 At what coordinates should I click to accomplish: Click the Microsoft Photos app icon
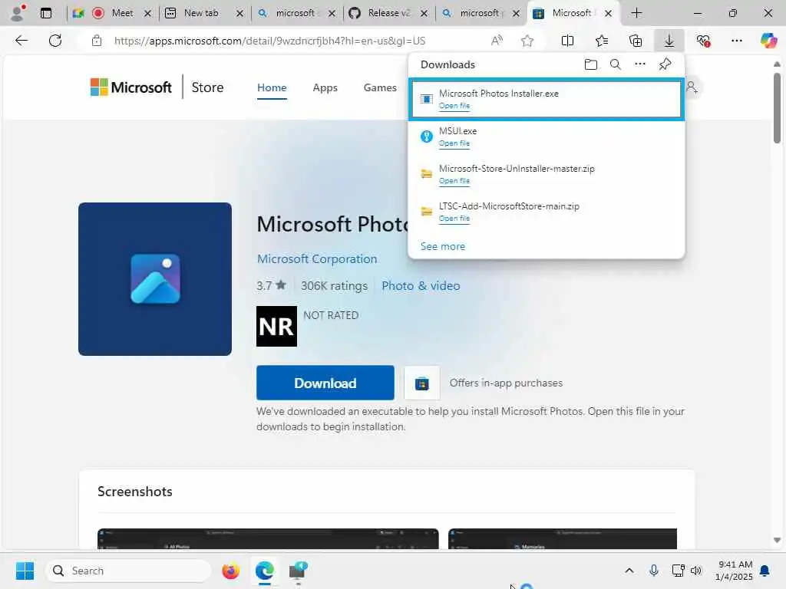155,279
